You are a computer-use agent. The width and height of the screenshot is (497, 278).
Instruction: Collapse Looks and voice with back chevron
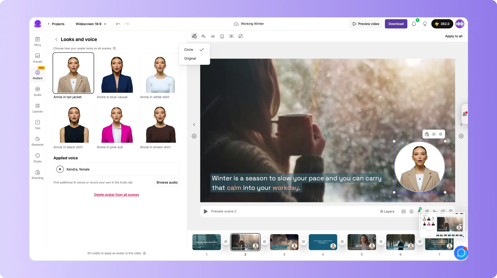point(56,39)
